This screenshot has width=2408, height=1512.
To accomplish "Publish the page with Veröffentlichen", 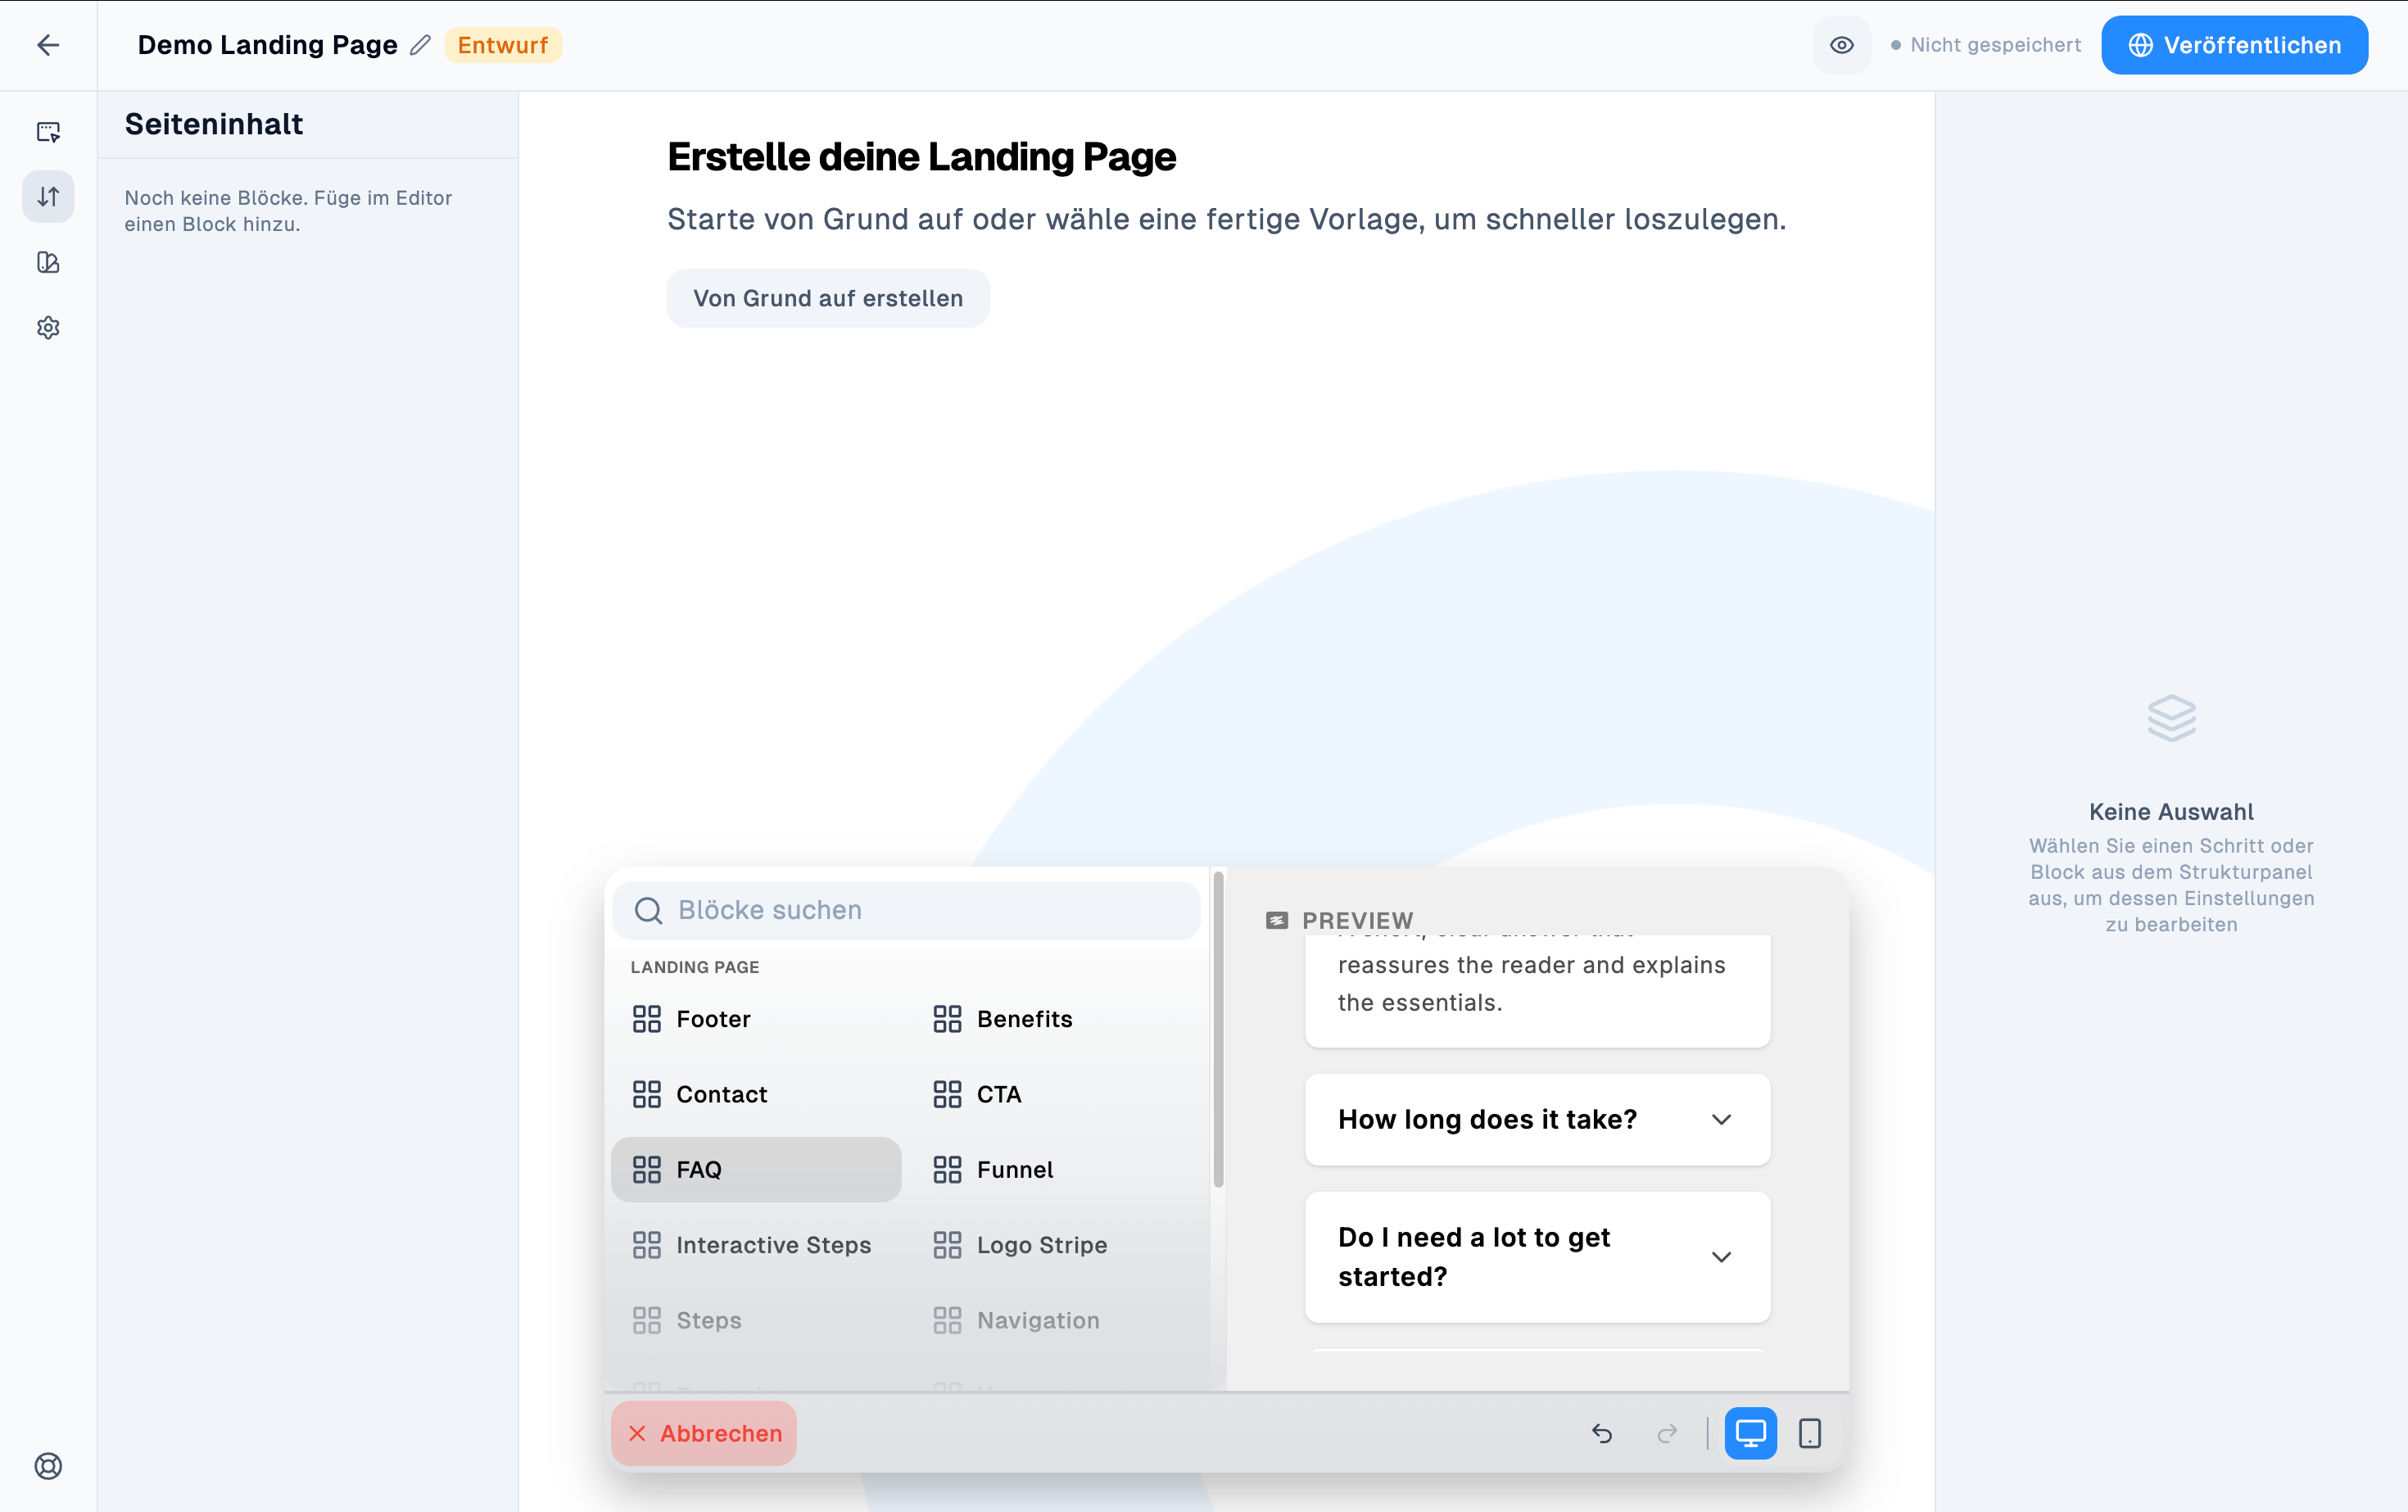I will [2234, 45].
